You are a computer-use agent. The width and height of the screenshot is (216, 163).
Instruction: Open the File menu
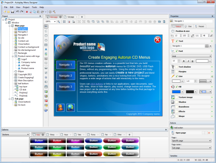pos(5,7)
